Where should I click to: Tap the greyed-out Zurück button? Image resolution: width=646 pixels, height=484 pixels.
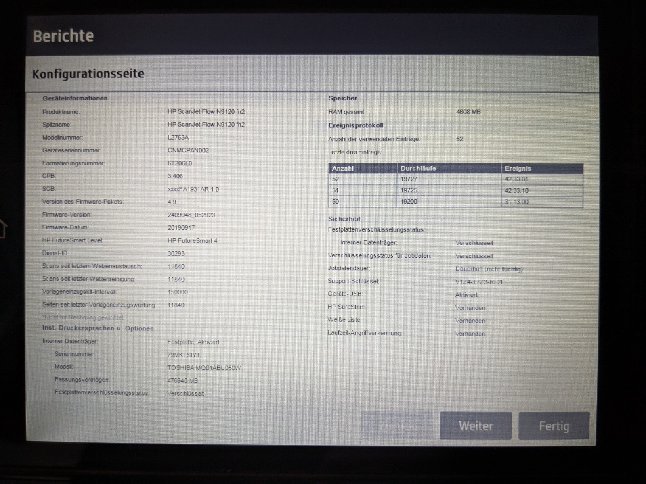(x=397, y=426)
